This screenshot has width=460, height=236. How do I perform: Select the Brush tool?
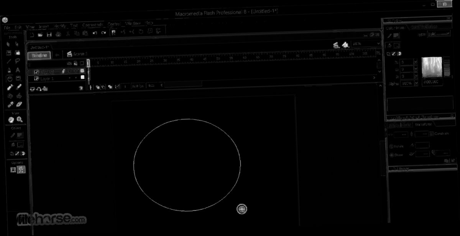click(18, 87)
